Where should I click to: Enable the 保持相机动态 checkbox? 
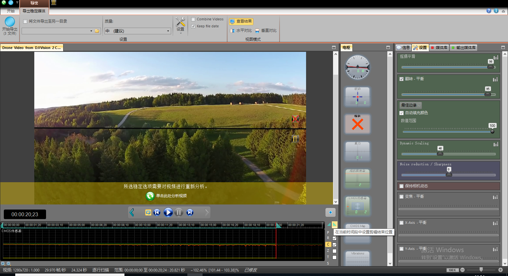pos(401,186)
